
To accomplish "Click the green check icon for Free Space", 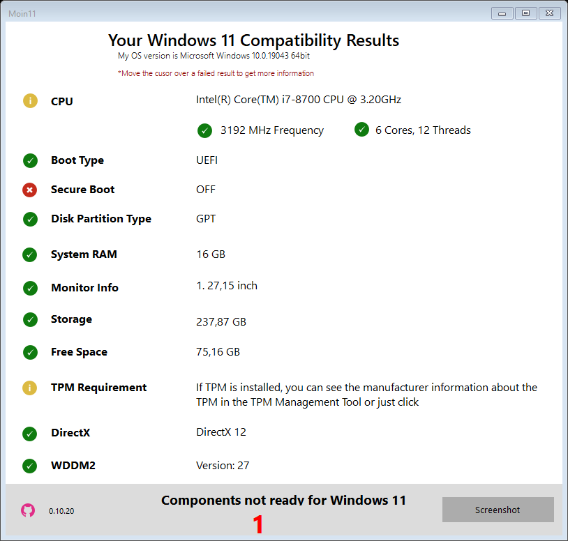I will coord(30,353).
